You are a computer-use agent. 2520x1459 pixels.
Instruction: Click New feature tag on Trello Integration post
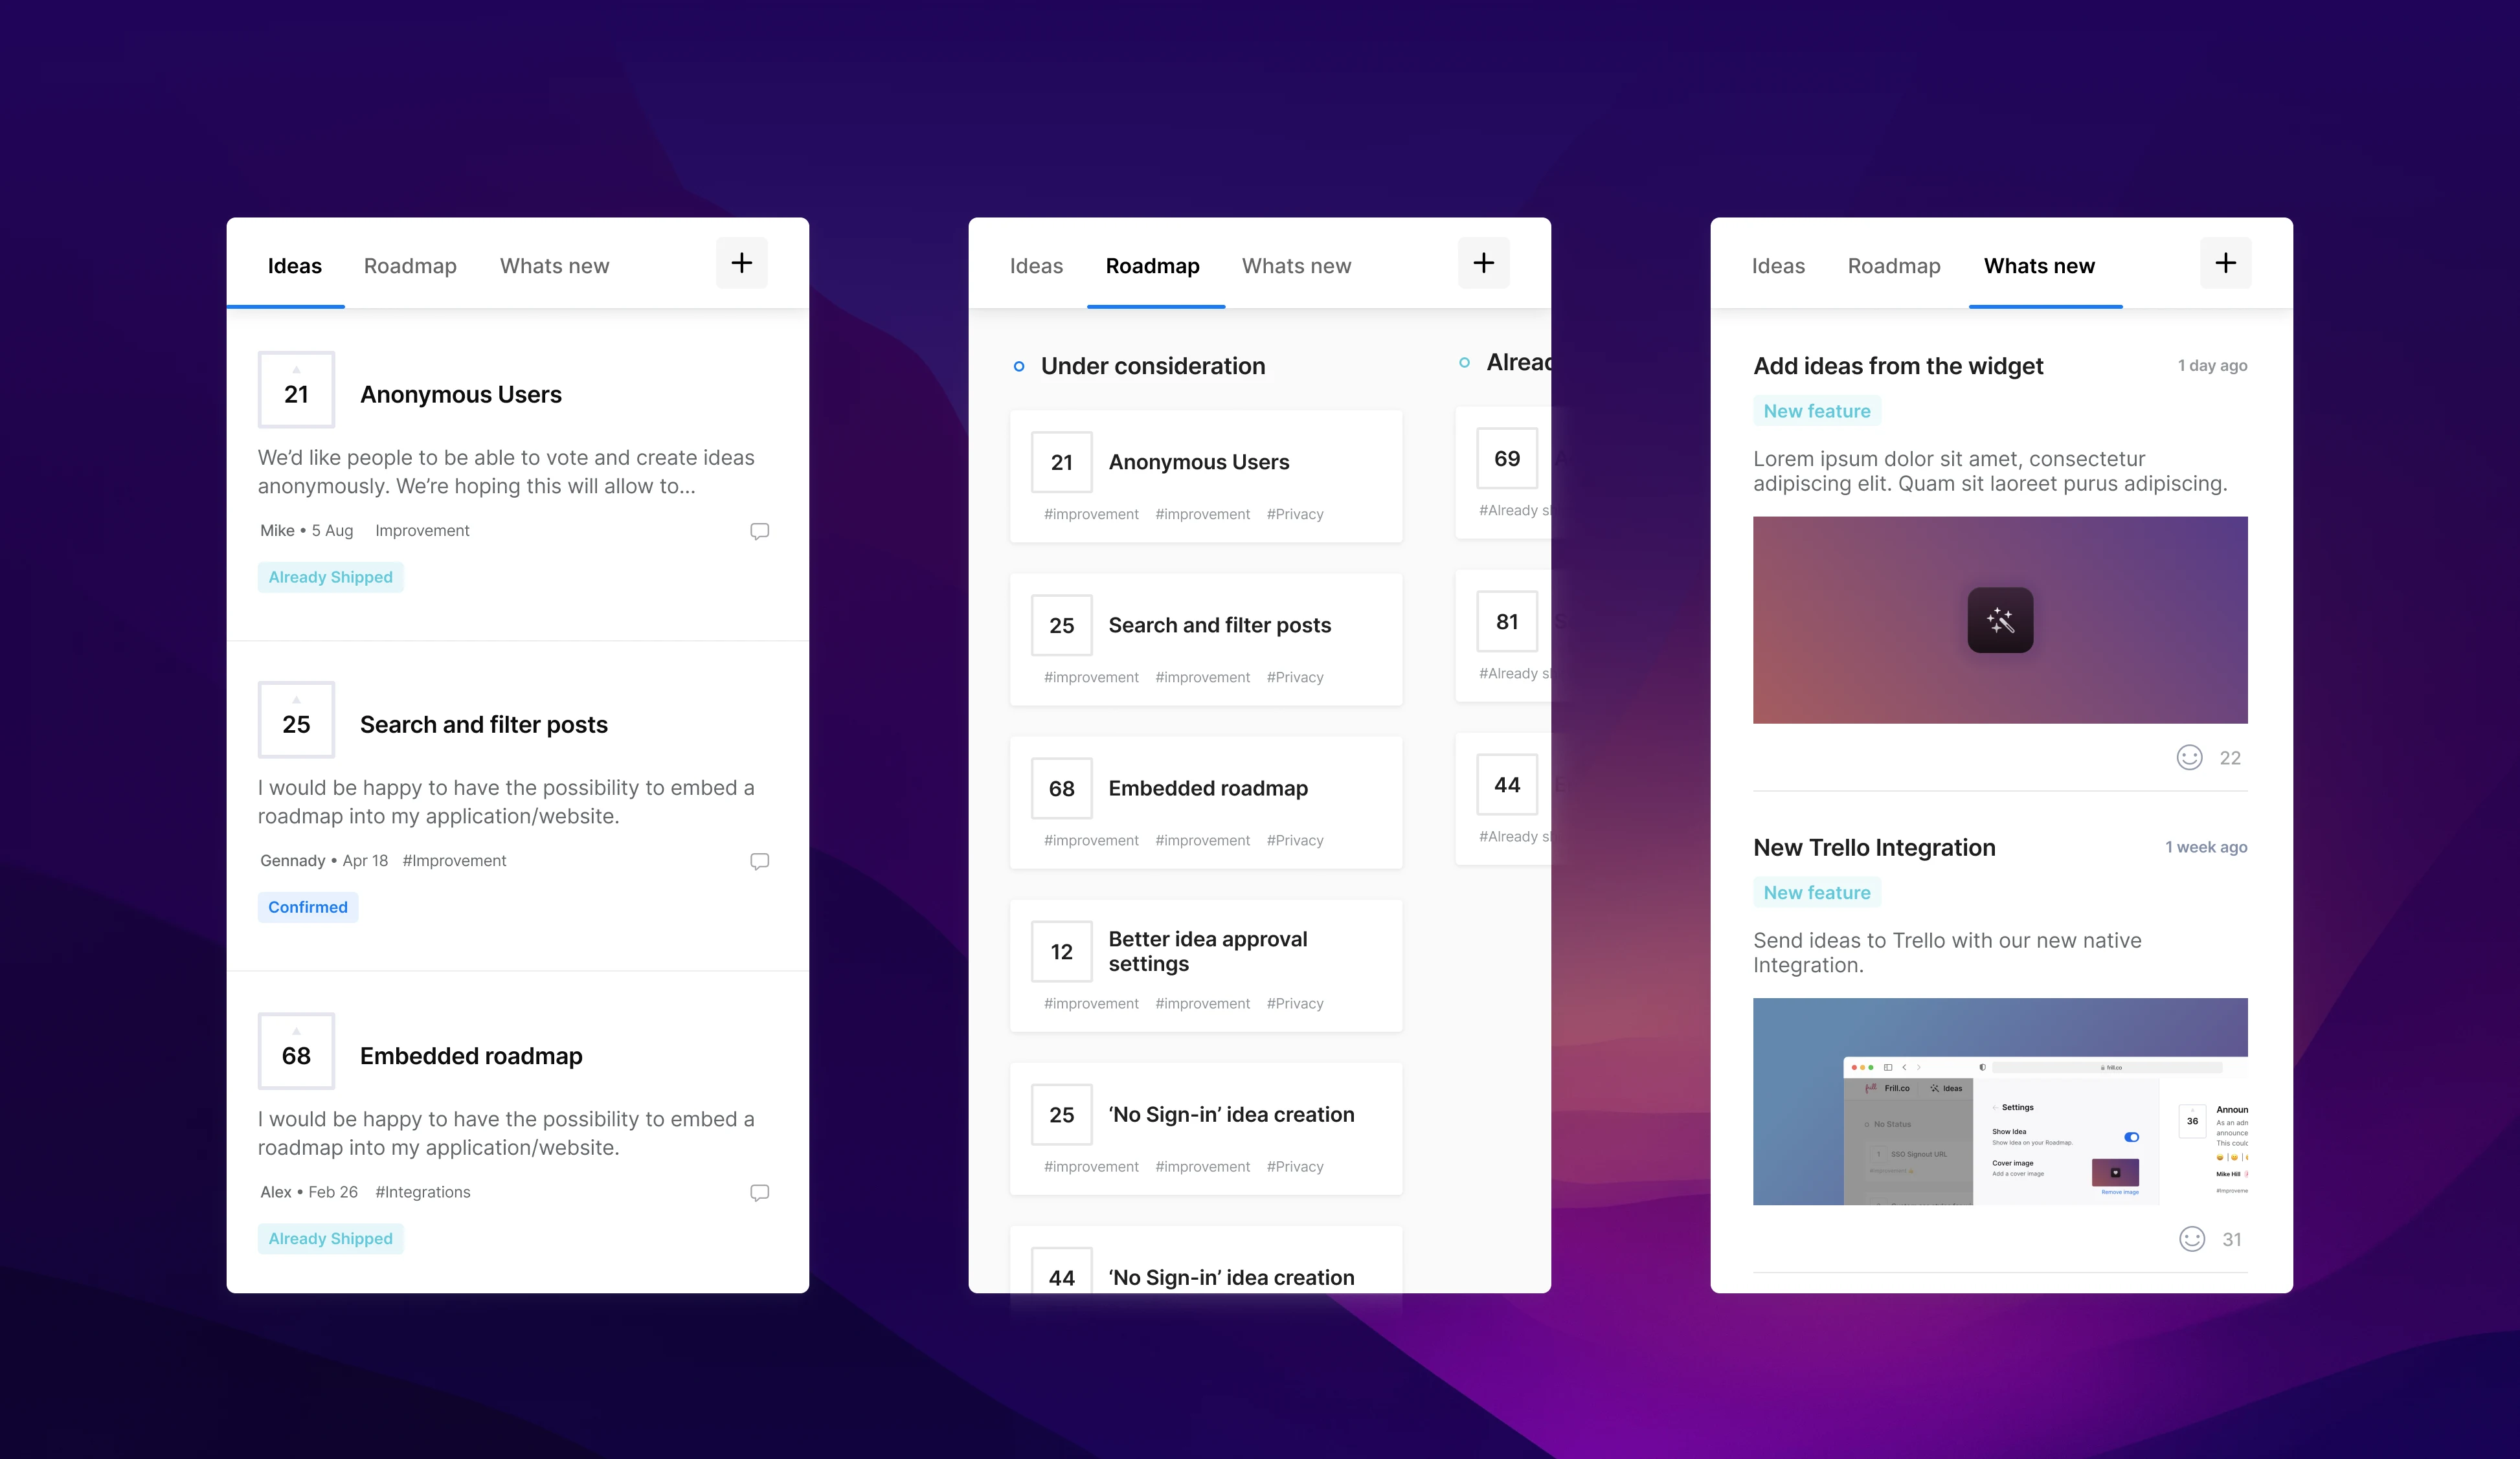[1817, 892]
